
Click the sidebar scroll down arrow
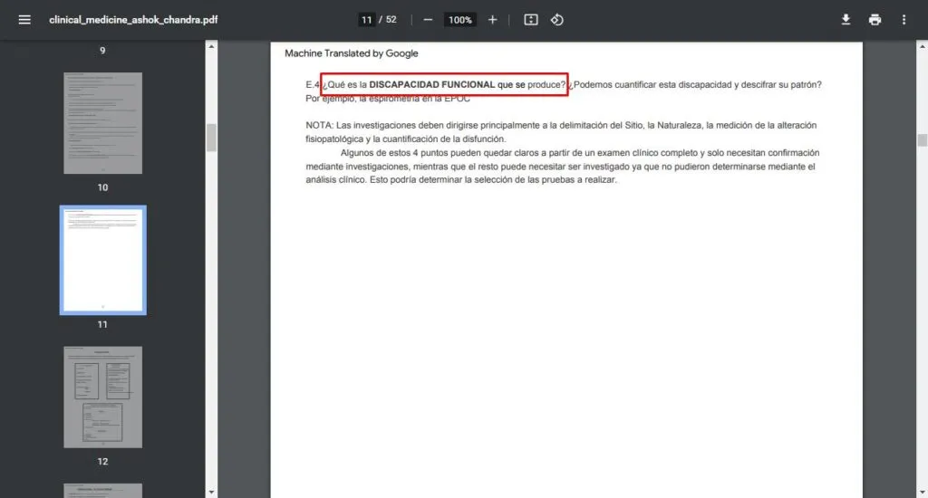pyautogui.click(x=211, y=492)
